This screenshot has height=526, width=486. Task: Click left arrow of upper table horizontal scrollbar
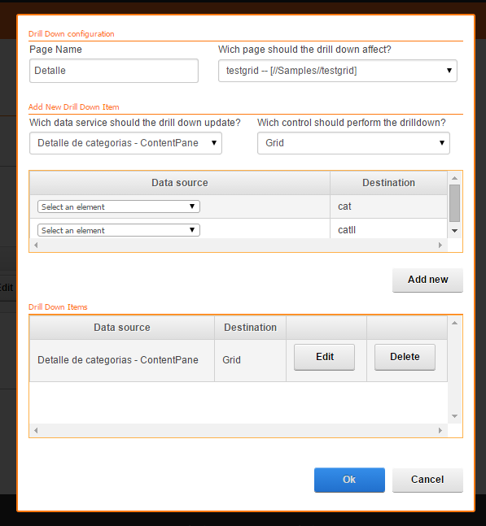[36, 246]
